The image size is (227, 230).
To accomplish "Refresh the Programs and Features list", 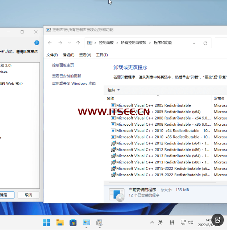I will (205, 43).
